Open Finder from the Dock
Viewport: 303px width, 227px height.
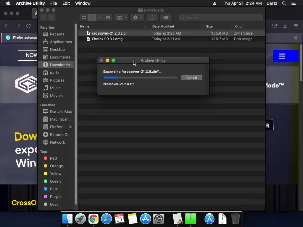point(67,219)
